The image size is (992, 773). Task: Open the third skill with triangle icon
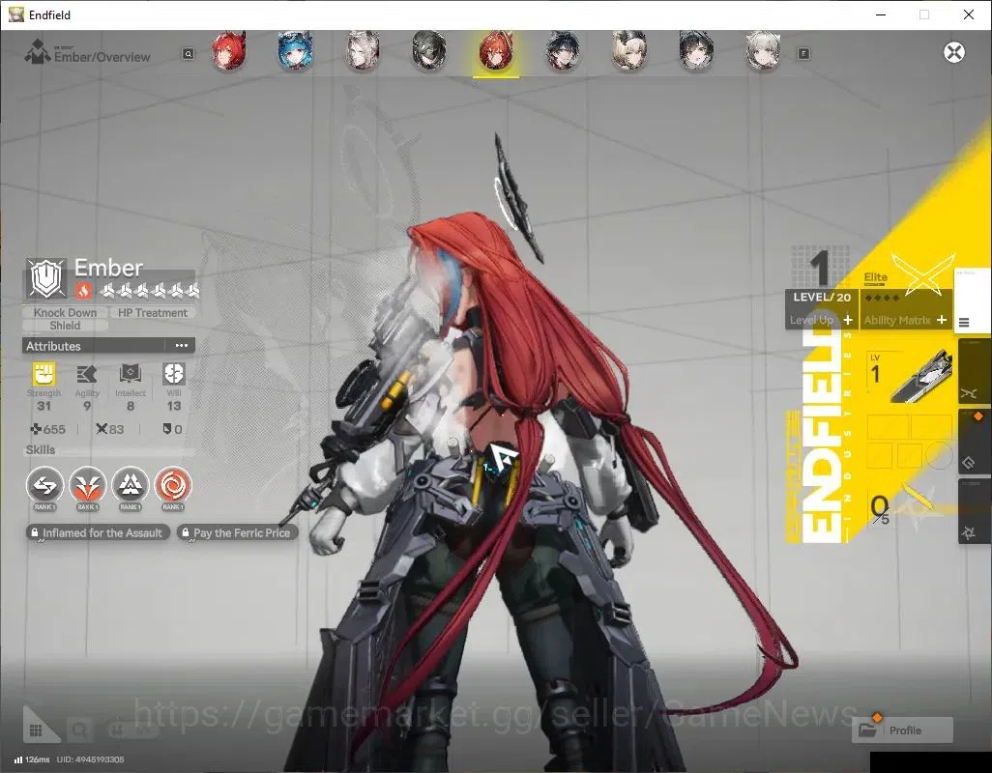pos(131,485)
